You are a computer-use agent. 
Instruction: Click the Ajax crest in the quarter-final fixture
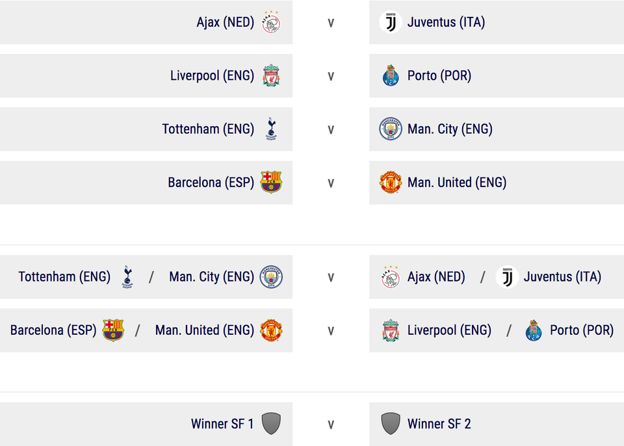click(x=271, y=22)
